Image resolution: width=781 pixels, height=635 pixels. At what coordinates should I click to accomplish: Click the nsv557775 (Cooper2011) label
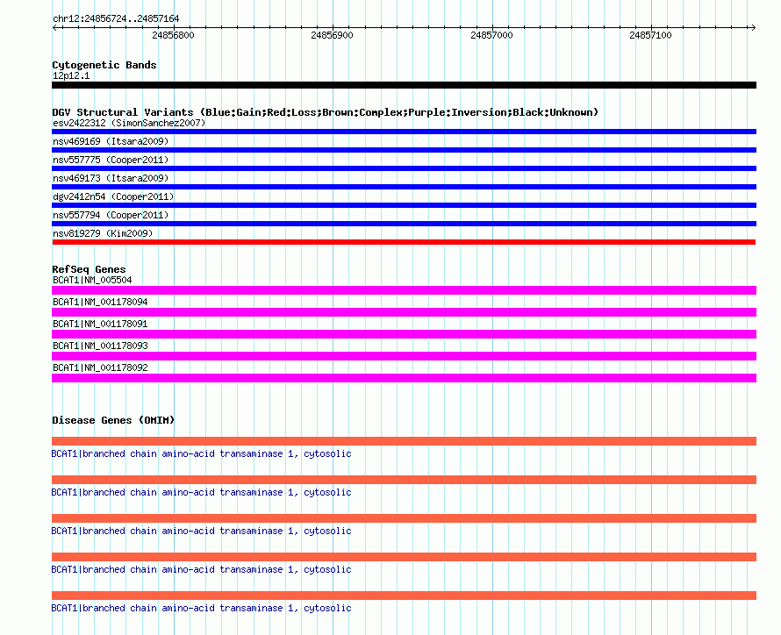pos(111,160)
